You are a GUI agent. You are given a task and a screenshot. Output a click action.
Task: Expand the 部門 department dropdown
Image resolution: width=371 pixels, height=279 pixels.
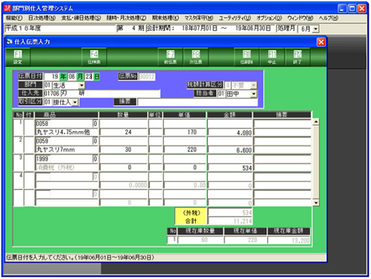click(x=82, y=85)
